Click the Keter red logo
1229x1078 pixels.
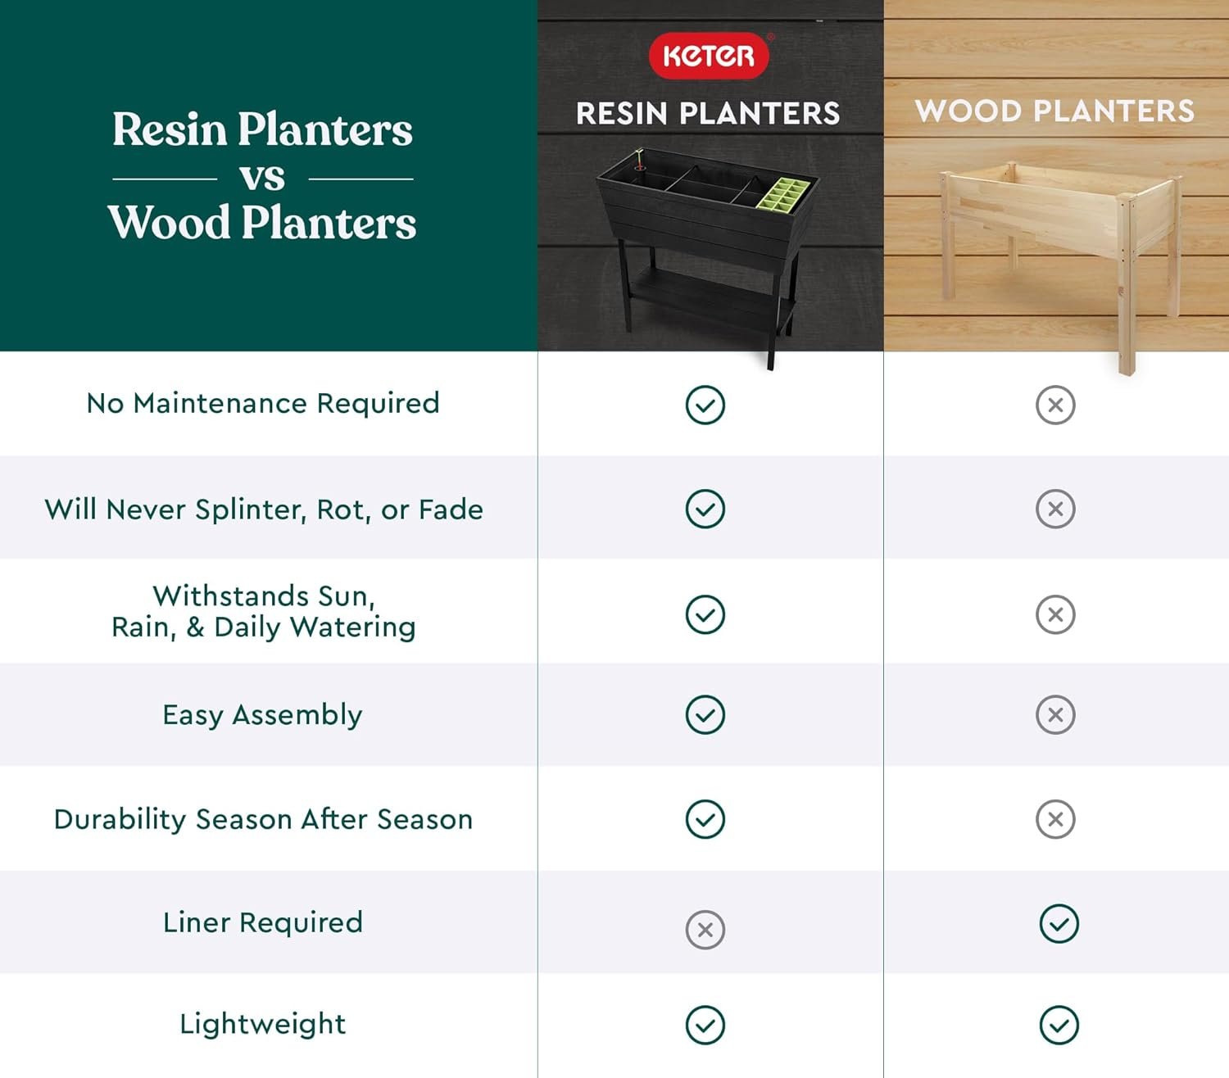[709, 56]
